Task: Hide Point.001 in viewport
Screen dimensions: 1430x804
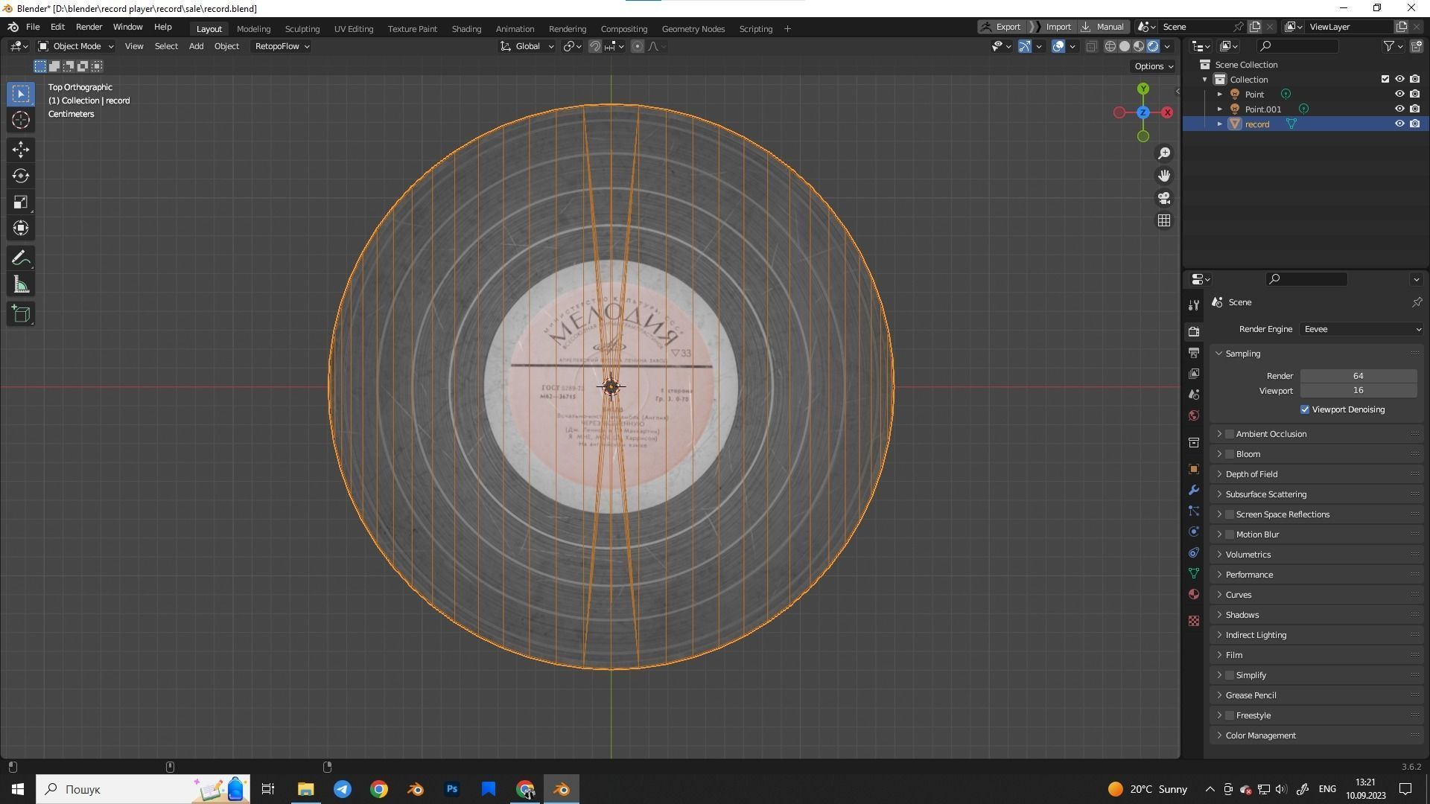Action: pos(1399,109)
